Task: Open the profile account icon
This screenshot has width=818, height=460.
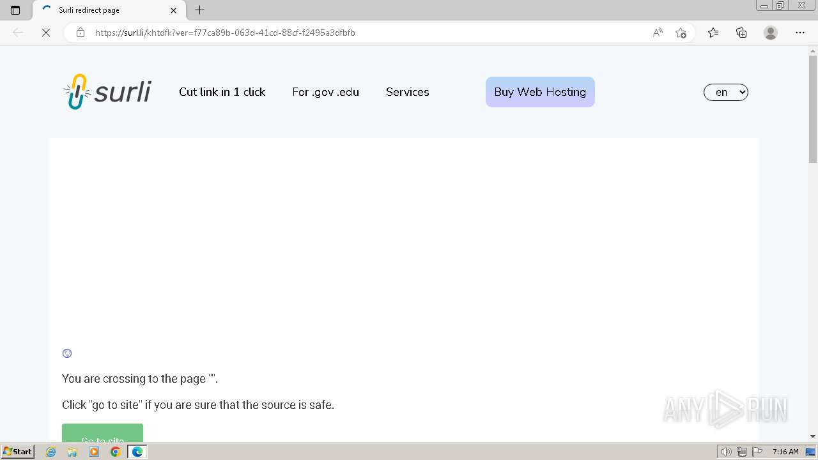Action: pos(771,33)
